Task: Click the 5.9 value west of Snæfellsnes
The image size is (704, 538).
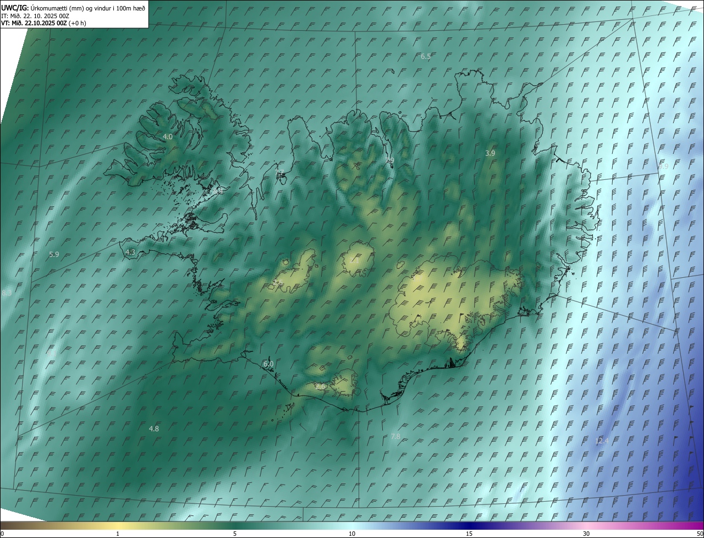Action: point(54,254)
